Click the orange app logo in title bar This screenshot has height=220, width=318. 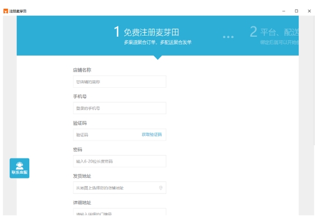tap(6, 11)
